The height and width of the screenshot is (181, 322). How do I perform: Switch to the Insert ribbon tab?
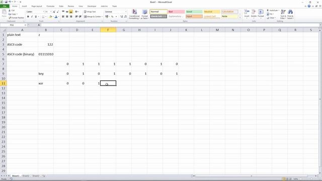coord(24,6)
